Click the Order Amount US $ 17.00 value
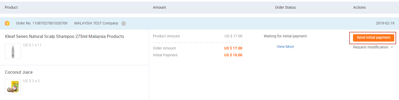 pyautogui.click(x=233, y=48)
